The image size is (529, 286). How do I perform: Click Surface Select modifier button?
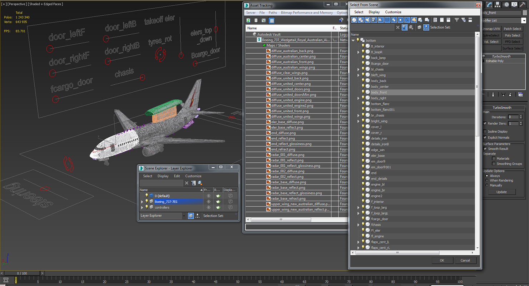point(512,48)
